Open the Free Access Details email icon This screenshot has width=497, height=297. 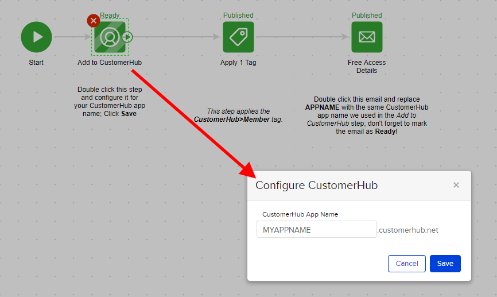[367, 37]
